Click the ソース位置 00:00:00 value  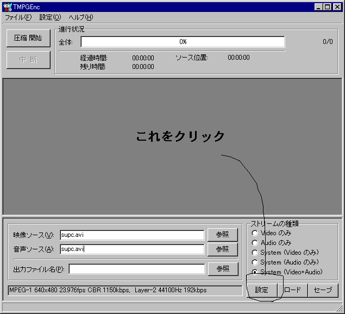239,58
